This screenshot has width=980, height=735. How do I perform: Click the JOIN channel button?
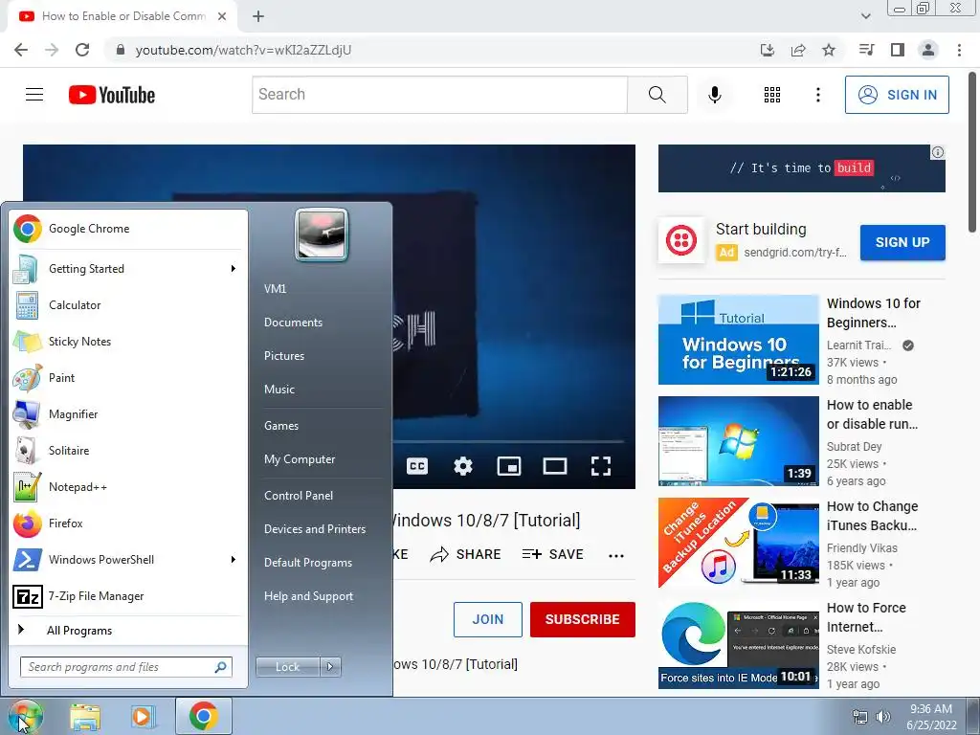[487, 619]
